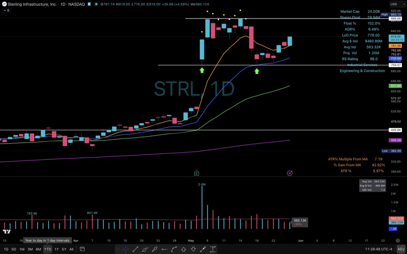Click the Avg $ Vol $460.80M value
Viewport: 407px width, 254px height.
click(x=373, y=41)
